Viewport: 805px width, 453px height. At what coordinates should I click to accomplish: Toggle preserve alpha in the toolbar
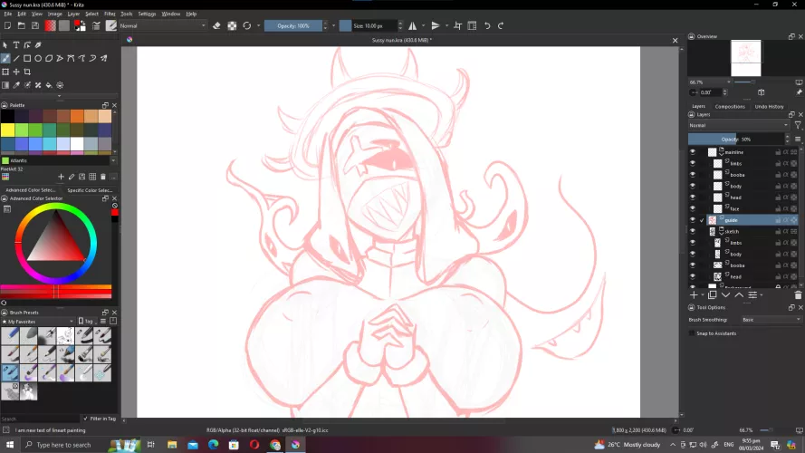232,25
